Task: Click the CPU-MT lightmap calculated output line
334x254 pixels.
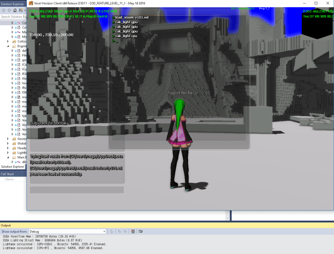Action: click(53, 248)
